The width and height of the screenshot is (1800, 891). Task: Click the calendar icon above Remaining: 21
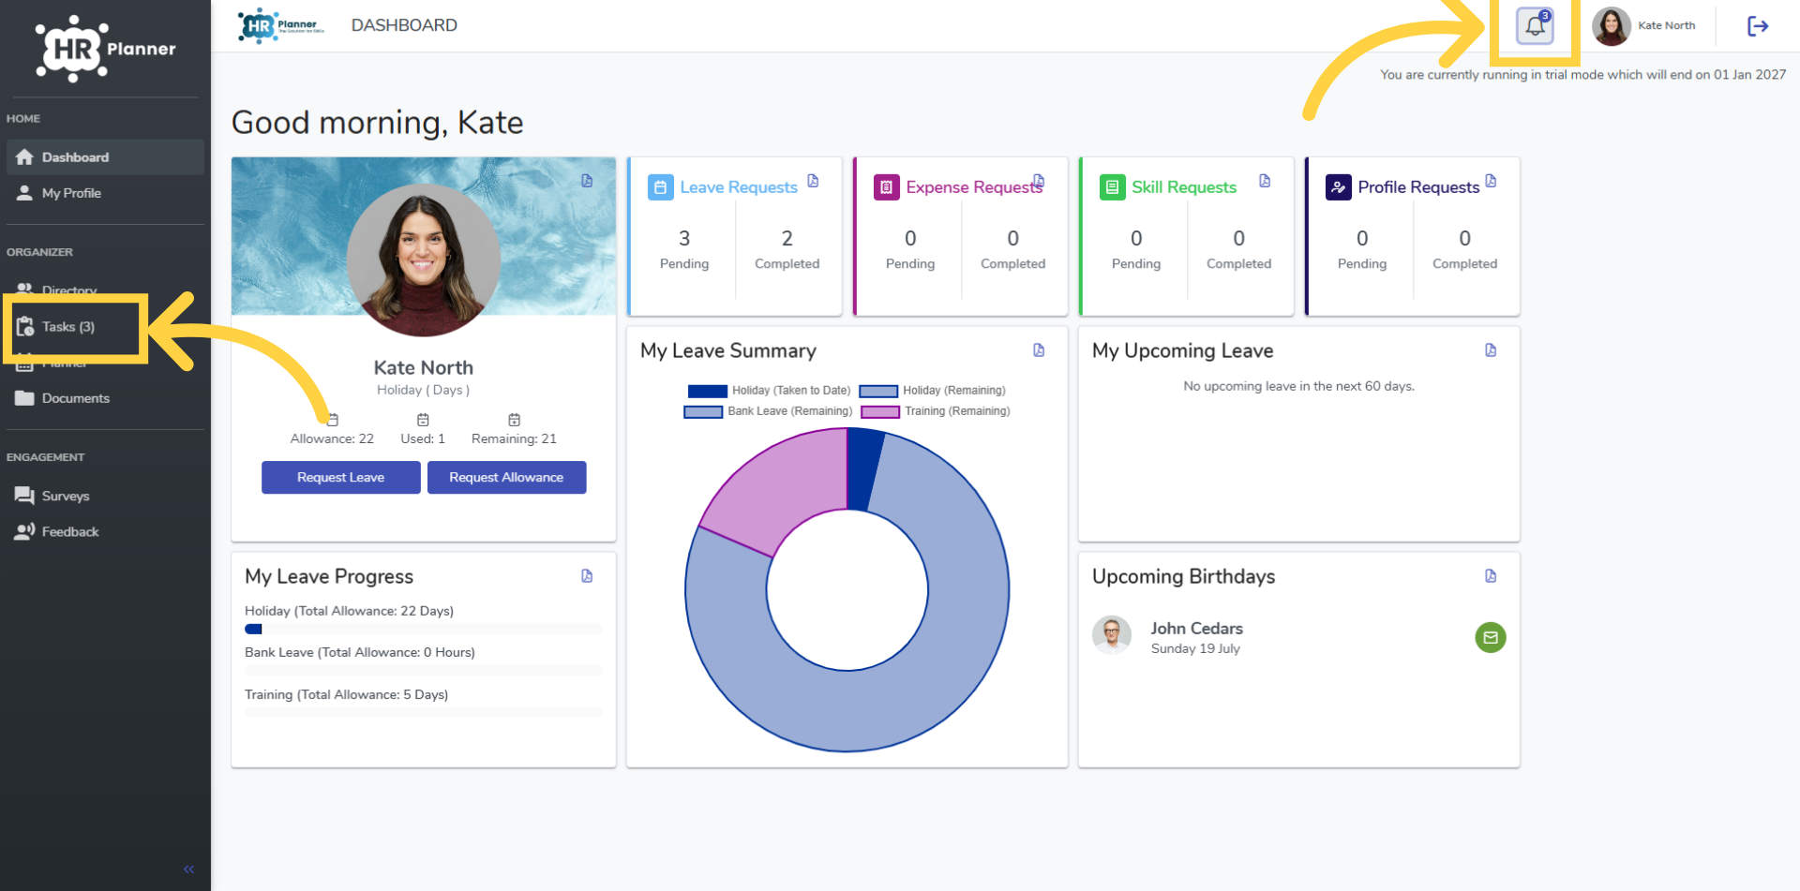[514, 420]
